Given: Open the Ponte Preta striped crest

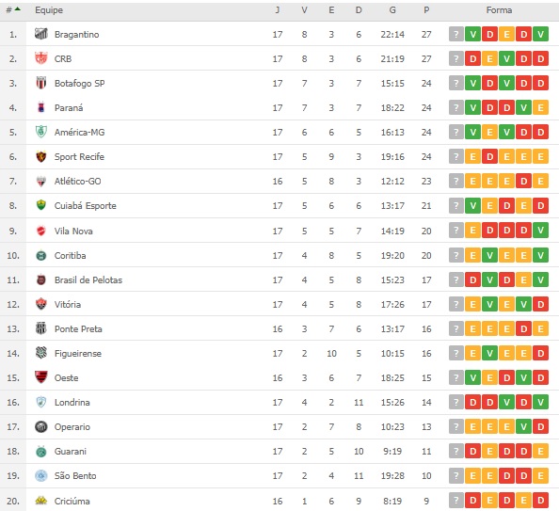Looking at the screenshot, I should coord(41,328).
